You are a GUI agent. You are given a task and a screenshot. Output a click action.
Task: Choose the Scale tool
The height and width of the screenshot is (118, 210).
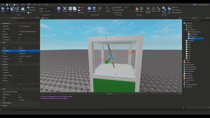[12, 9]
